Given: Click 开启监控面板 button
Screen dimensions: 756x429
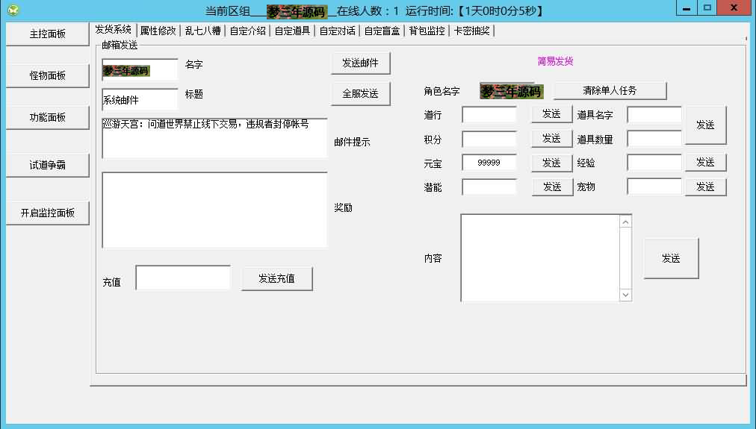Looking at the screenshot, I should click(x=48, y=213).
